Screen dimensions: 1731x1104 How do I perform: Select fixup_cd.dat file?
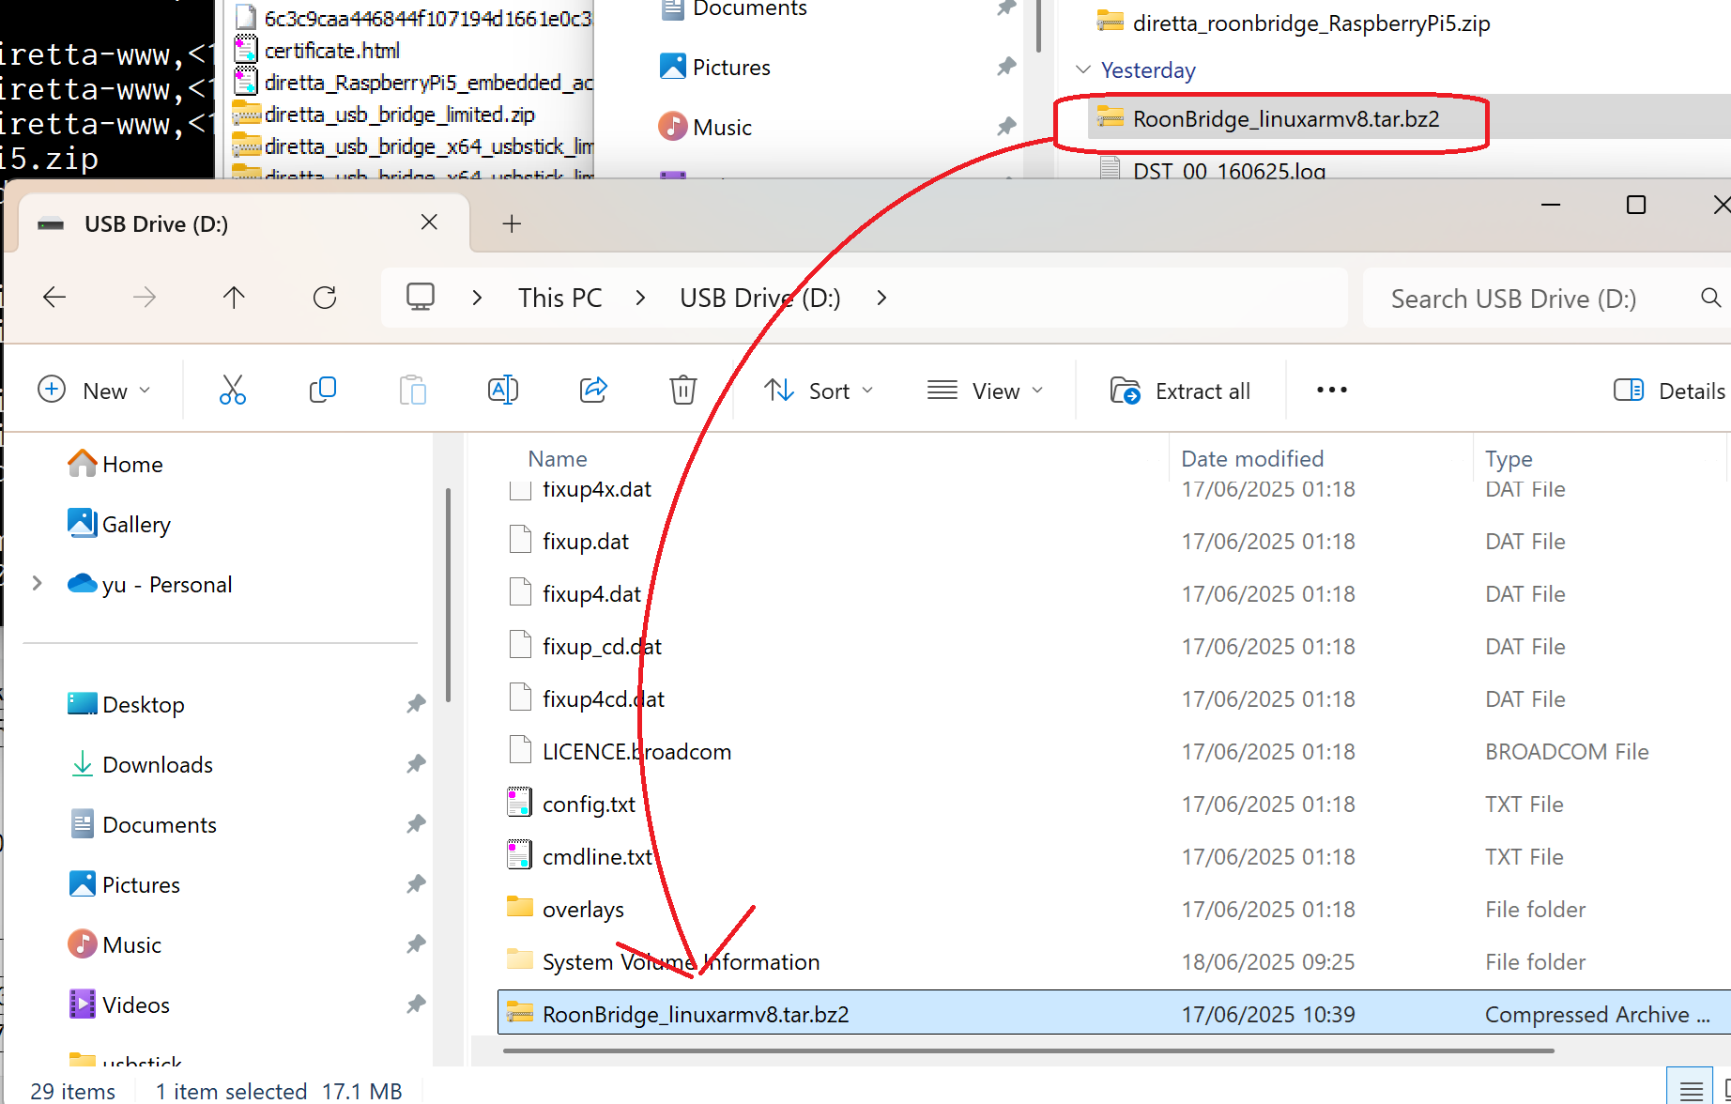coord(602,647)
